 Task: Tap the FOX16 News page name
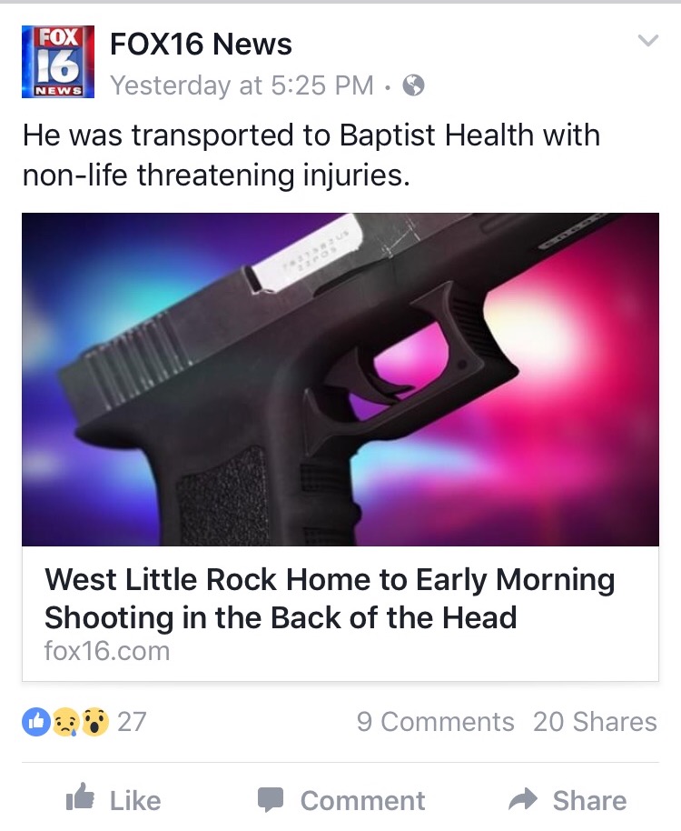(x=201, y=44)
